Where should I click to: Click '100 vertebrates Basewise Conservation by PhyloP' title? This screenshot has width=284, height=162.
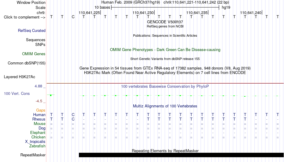(x=165, y=87)
